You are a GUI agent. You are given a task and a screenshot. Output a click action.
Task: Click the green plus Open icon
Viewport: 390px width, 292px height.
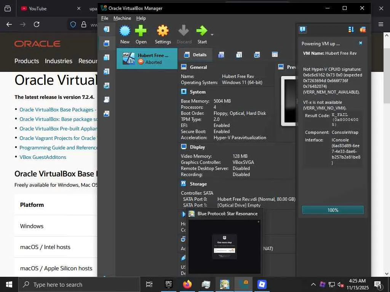tap(141, 31)
